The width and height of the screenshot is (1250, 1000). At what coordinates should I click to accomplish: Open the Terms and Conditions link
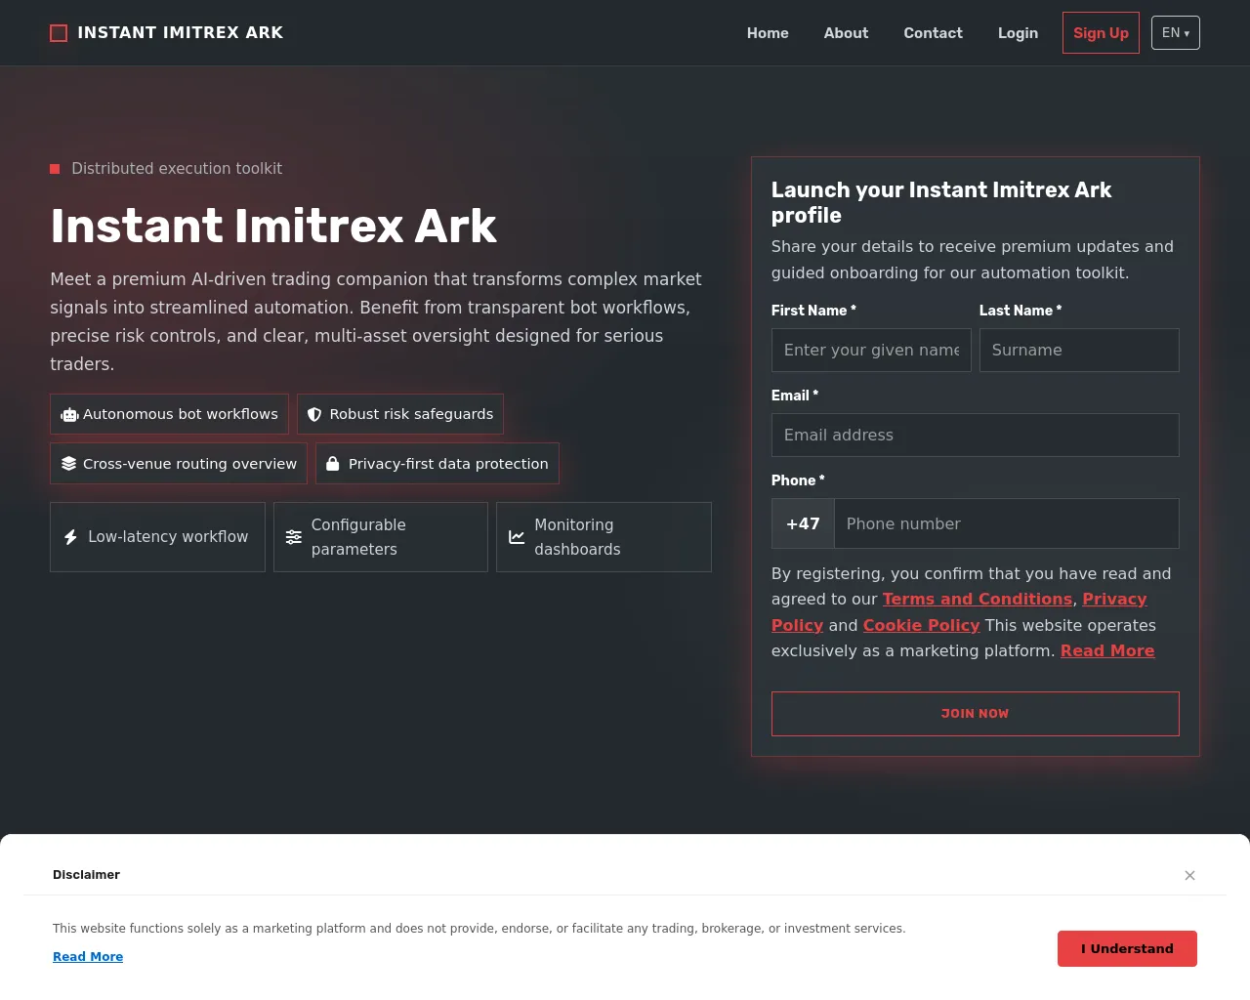pyautogui.click(x=978, y=599)
